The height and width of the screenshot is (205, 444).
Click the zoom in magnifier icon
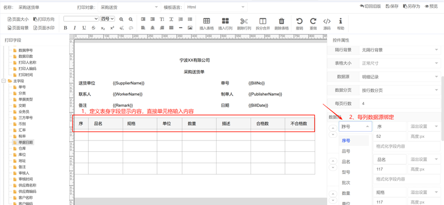[121, 19]
